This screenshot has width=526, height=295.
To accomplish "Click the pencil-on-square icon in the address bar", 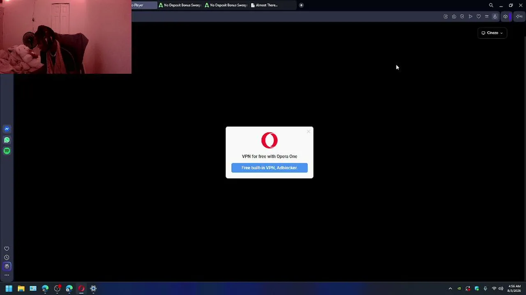I will 445,16.
